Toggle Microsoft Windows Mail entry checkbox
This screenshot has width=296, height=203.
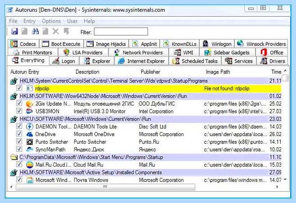tap(19, 179)
